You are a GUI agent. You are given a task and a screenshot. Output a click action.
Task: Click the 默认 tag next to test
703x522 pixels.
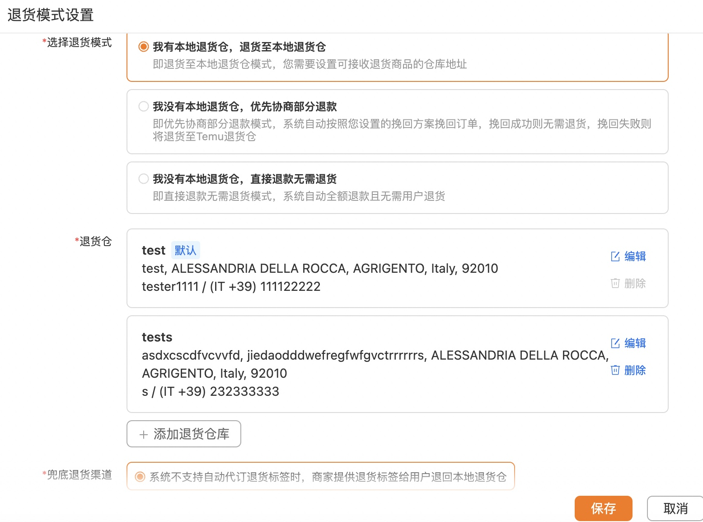click(x=185, y=250)
